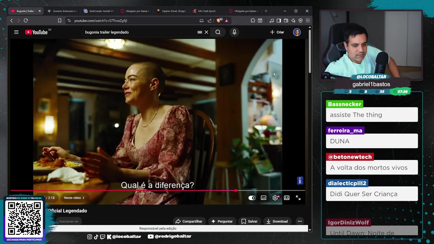Open the Brave Shields lion icon
Screen dimensions: 434x244
pyautogui.click(x=219, y=21)
